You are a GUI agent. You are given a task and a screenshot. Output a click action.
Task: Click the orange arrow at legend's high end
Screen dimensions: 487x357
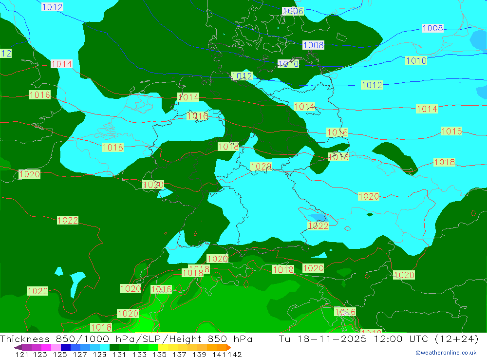coord(229,347)
